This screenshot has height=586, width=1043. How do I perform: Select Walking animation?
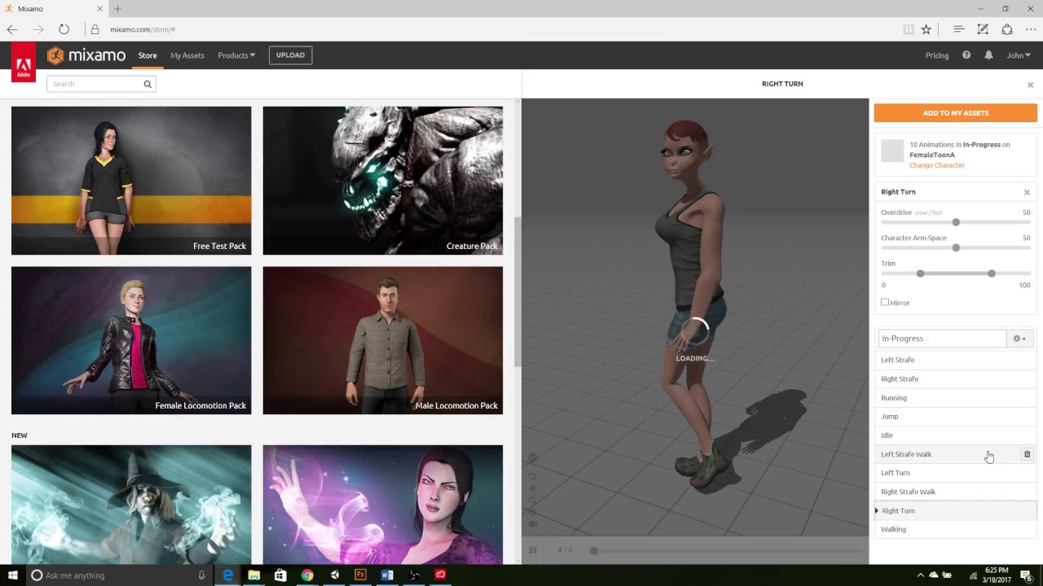click(955, 529)
